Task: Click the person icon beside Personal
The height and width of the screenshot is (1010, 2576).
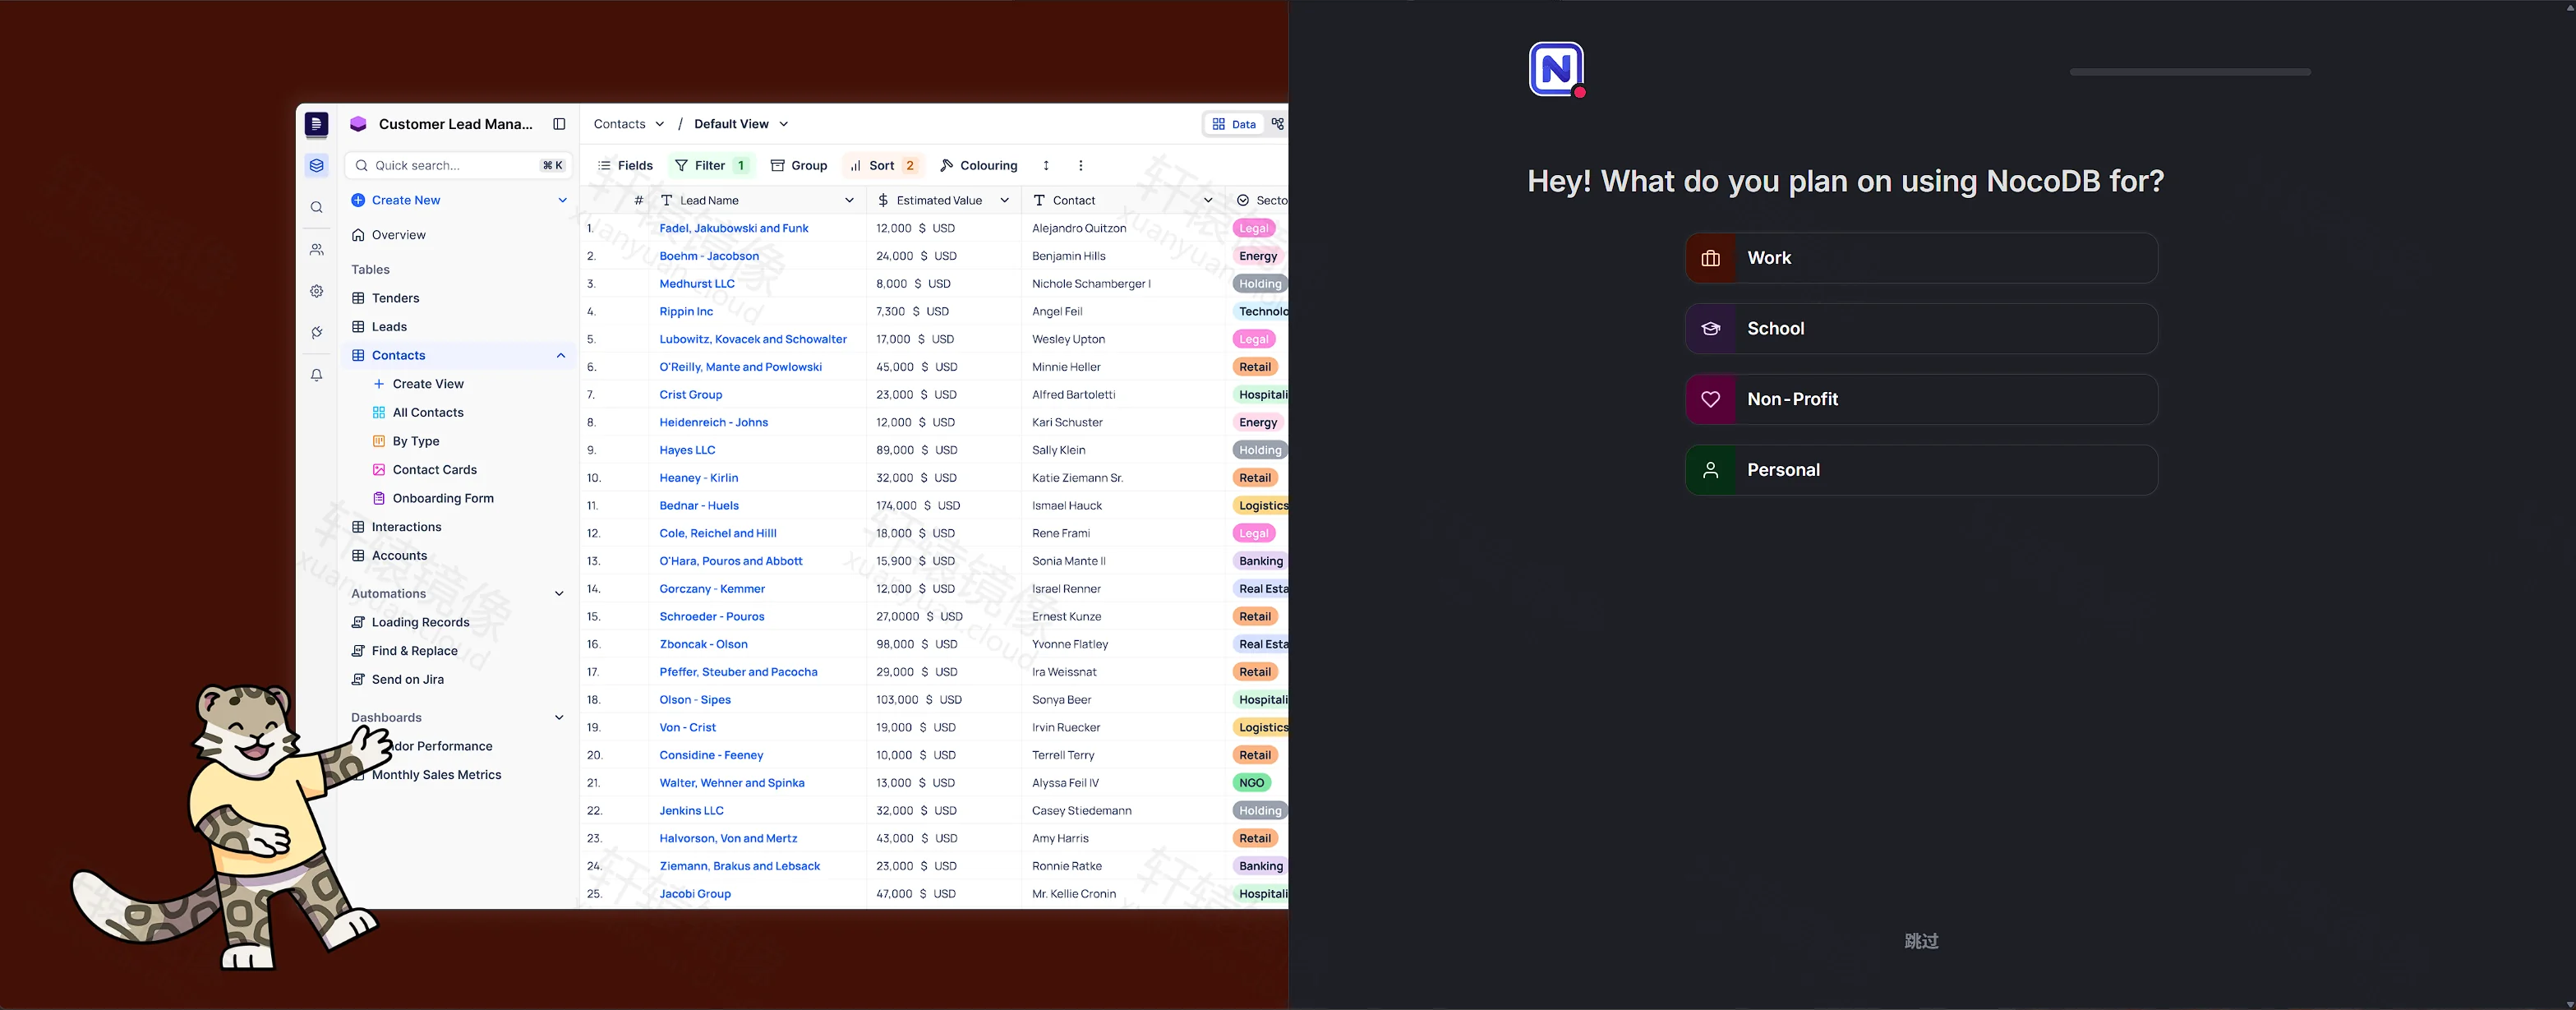Action: (x=1711, y=470)
